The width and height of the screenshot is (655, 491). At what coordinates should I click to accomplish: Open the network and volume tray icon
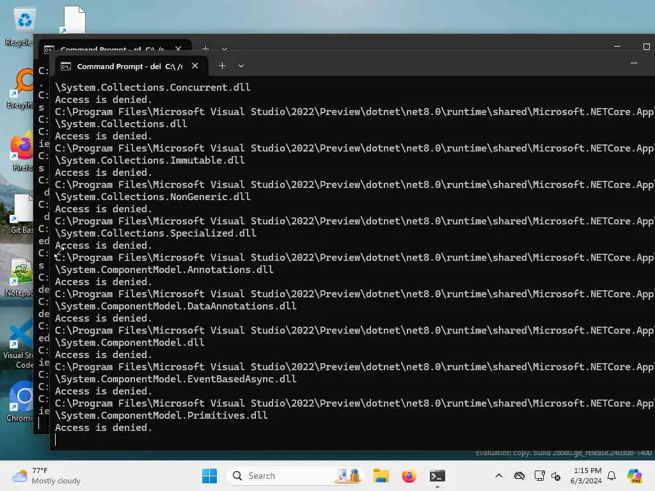(x=556, y=476)
